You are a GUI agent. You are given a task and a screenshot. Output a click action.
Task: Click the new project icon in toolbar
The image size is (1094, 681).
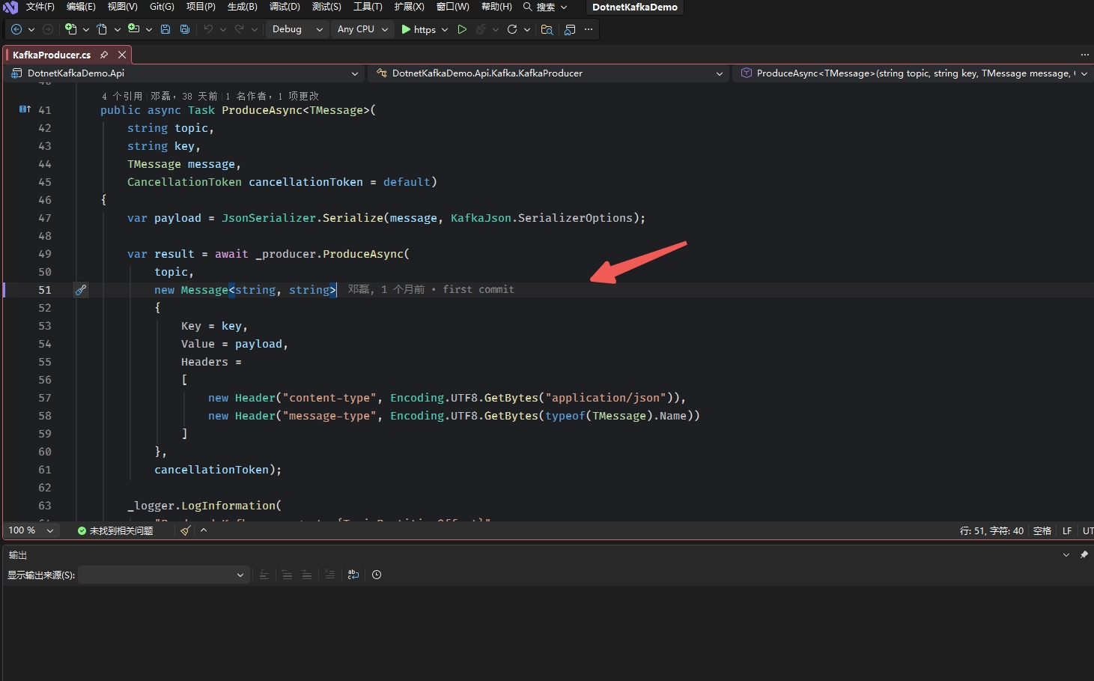tap(71, 29)
